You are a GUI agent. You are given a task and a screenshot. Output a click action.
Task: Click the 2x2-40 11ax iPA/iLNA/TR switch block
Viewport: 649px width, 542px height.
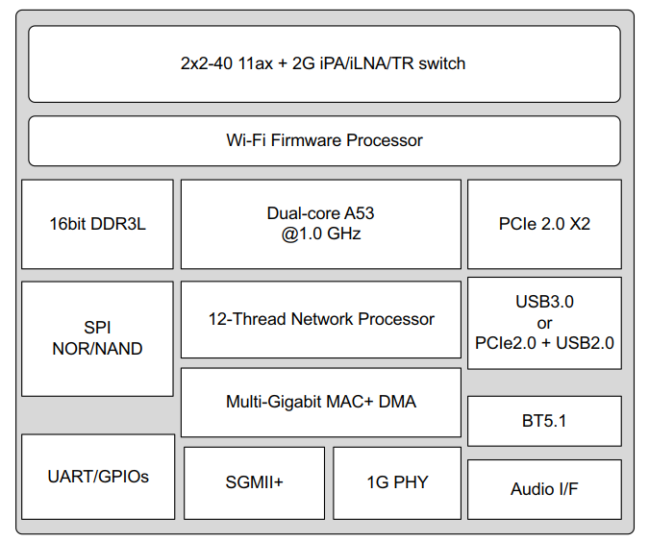coord(324,63)
